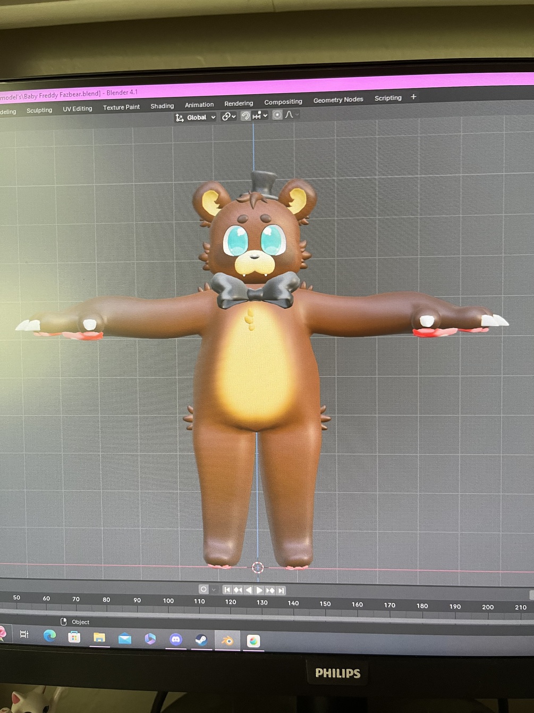Open the Compositing workspace tab
This screenshot has height=713, width=534.
[283, 102]
